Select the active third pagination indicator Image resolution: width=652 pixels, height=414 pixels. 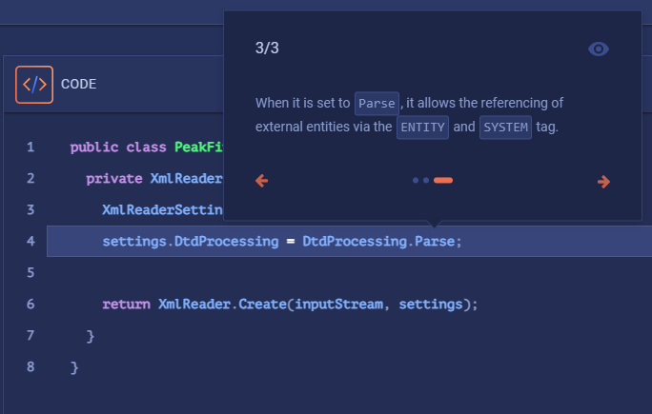443,180
